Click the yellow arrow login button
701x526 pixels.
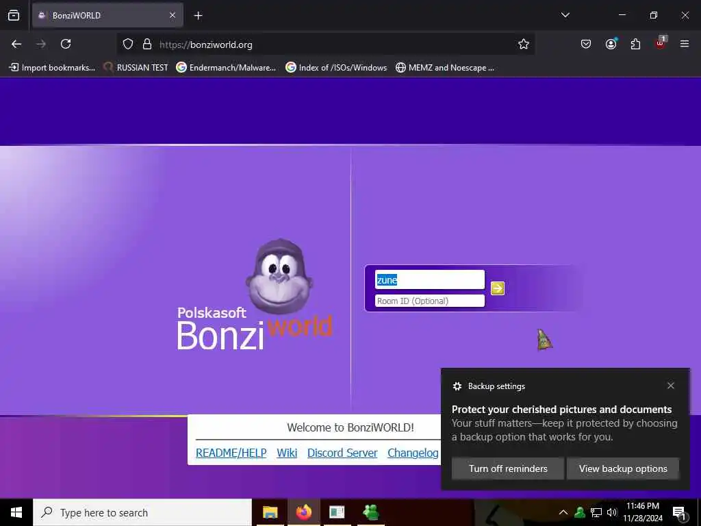[x=497, y=288]
